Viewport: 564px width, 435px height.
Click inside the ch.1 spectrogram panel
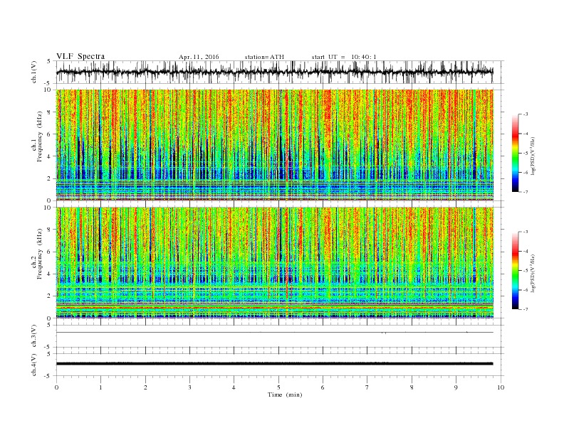tap(275, 145)
